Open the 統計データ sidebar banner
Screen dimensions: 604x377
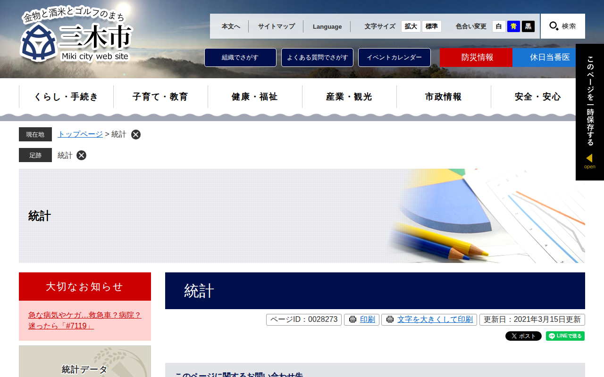point(85,361)
